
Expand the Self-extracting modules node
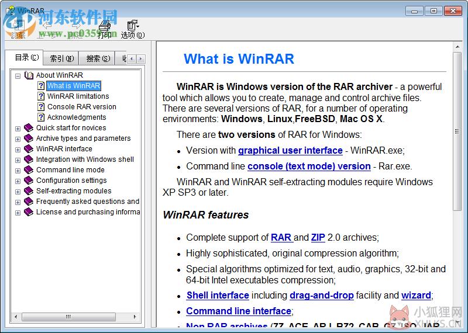(x=18, y=192)
